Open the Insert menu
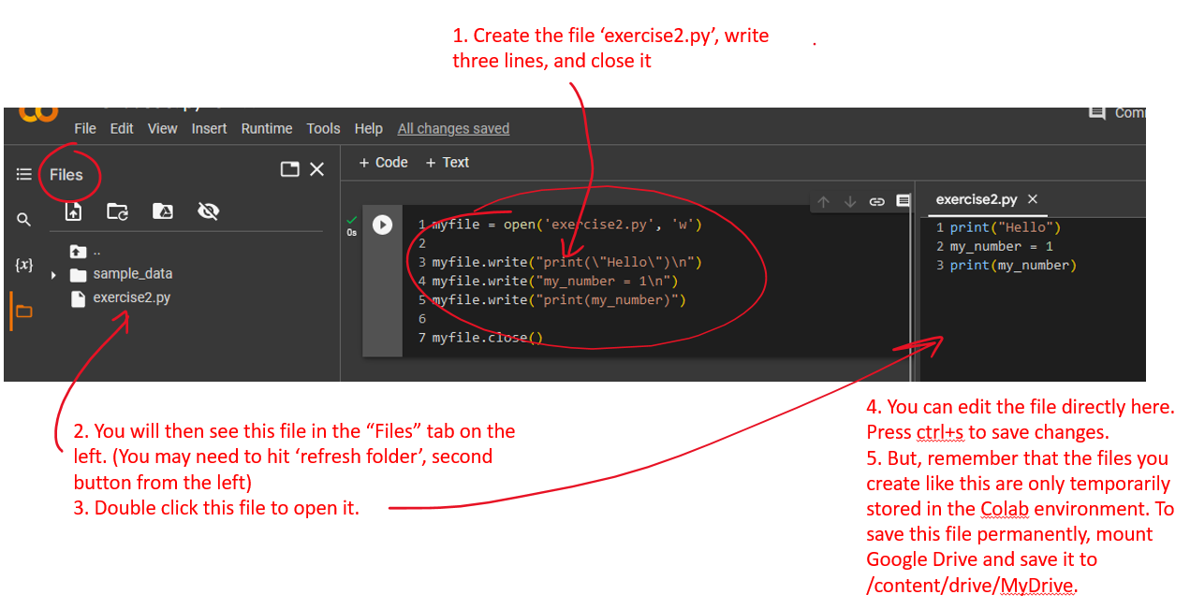 (x=209, y=129)
